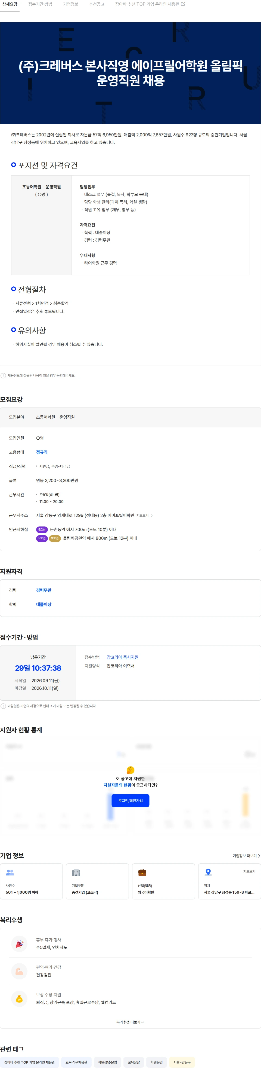
Task: Click 건강검진 benefit text
Action: [x=44, y=975]
